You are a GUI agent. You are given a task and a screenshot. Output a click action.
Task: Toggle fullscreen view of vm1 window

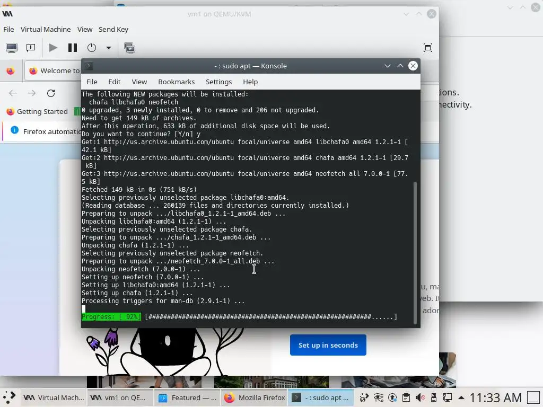pos(428,48)
